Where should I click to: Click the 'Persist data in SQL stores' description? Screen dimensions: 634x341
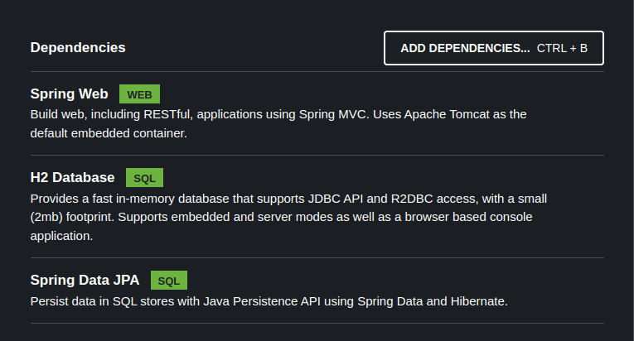pos(269,301)
